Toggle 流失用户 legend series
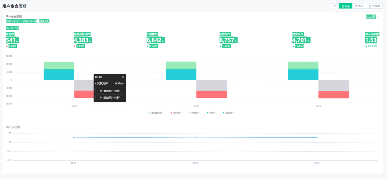387x179 pixels. [176, 113]
